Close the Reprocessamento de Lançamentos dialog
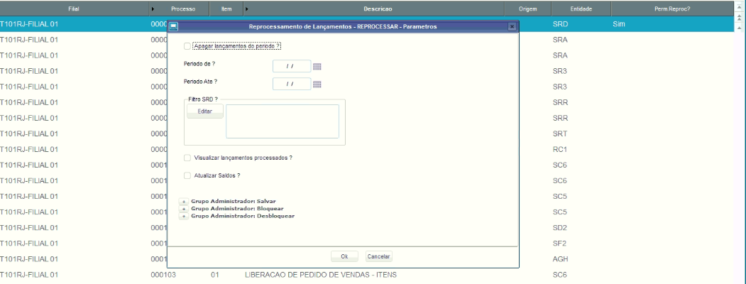Viewport: 746px width, 284px height. [512, 27]
